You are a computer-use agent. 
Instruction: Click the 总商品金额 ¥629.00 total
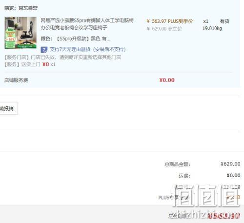pyautogui.click(x=230, y=164)
